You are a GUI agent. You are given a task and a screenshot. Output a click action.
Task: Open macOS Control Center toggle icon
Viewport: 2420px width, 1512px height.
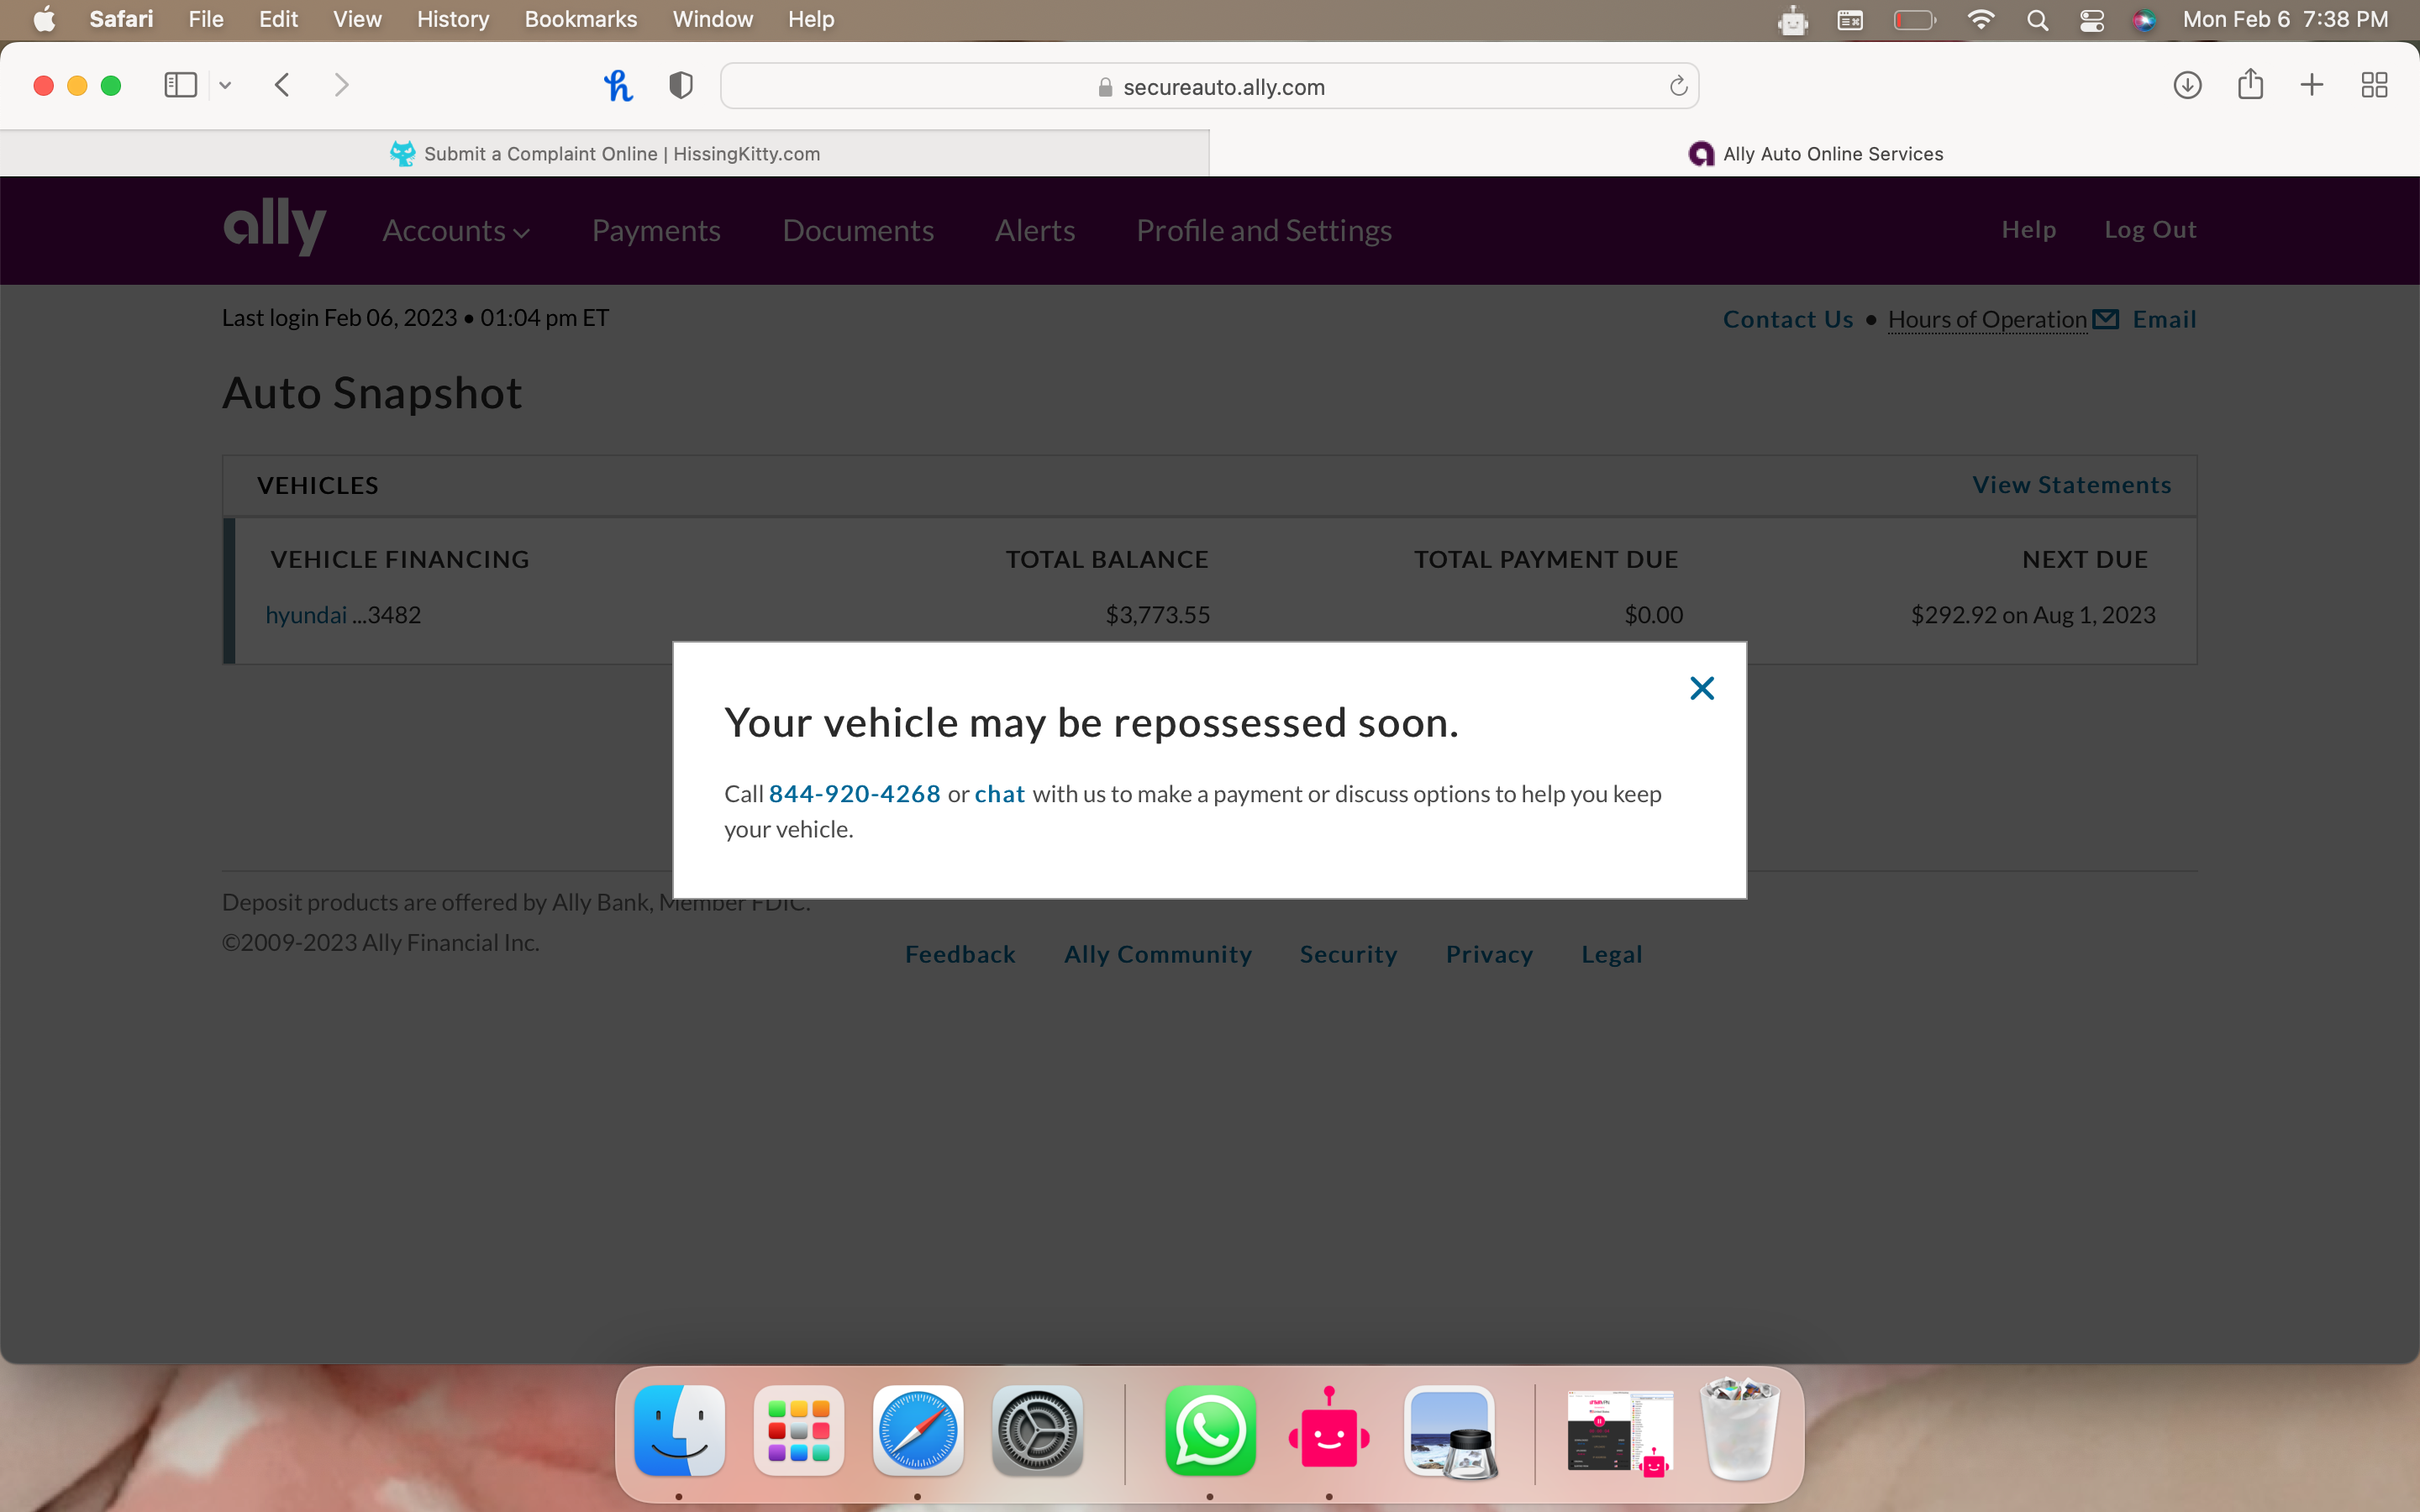coord(2091,20)
